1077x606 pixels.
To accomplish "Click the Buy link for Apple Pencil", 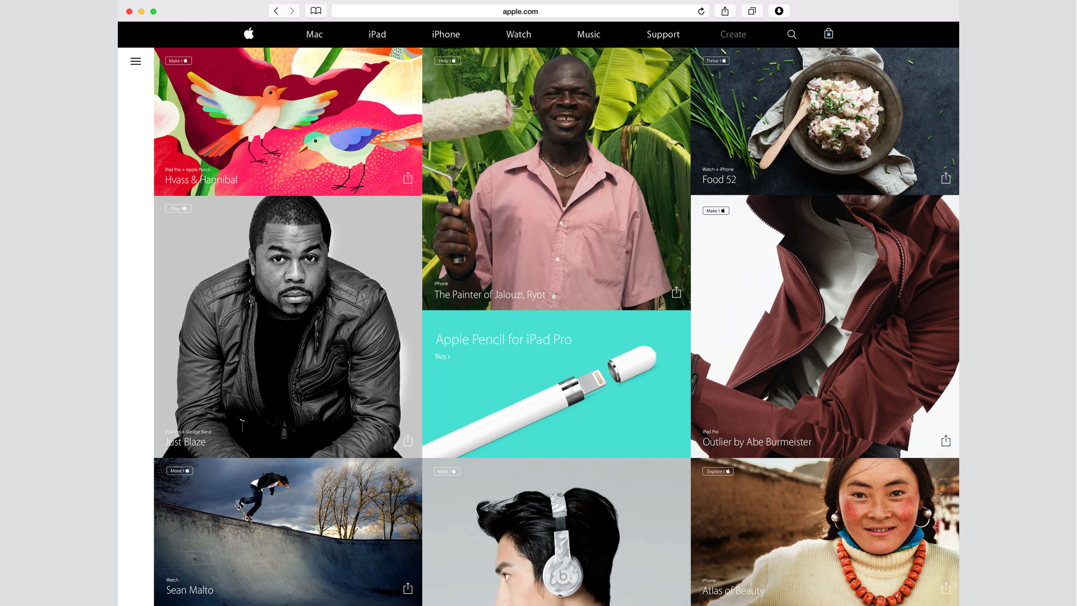I will pos(442,356).
